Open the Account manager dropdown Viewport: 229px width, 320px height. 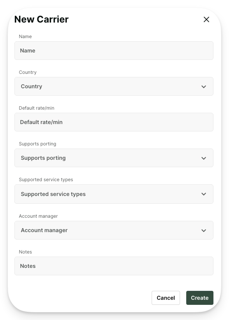click(114, 230)
